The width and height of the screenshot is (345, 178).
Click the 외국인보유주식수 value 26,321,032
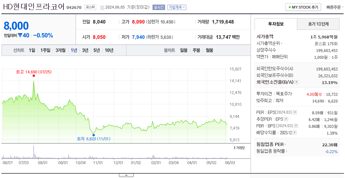328,76
